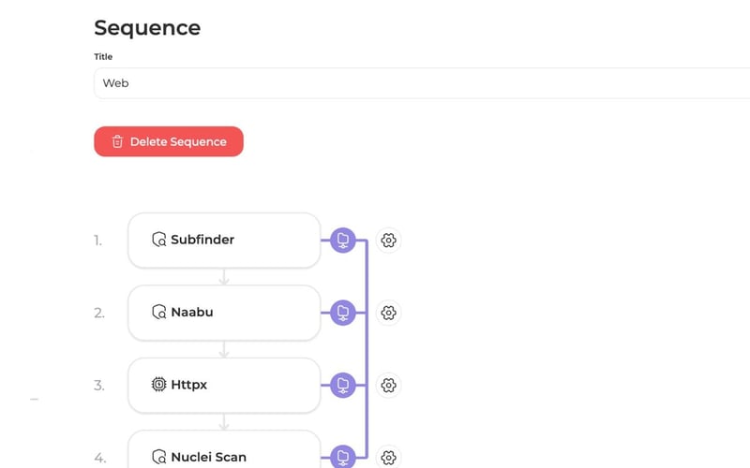This screenshot has height=468, width=750.
Task: Click the purple connector icon beside Naabu
Action: pos(343,313)
